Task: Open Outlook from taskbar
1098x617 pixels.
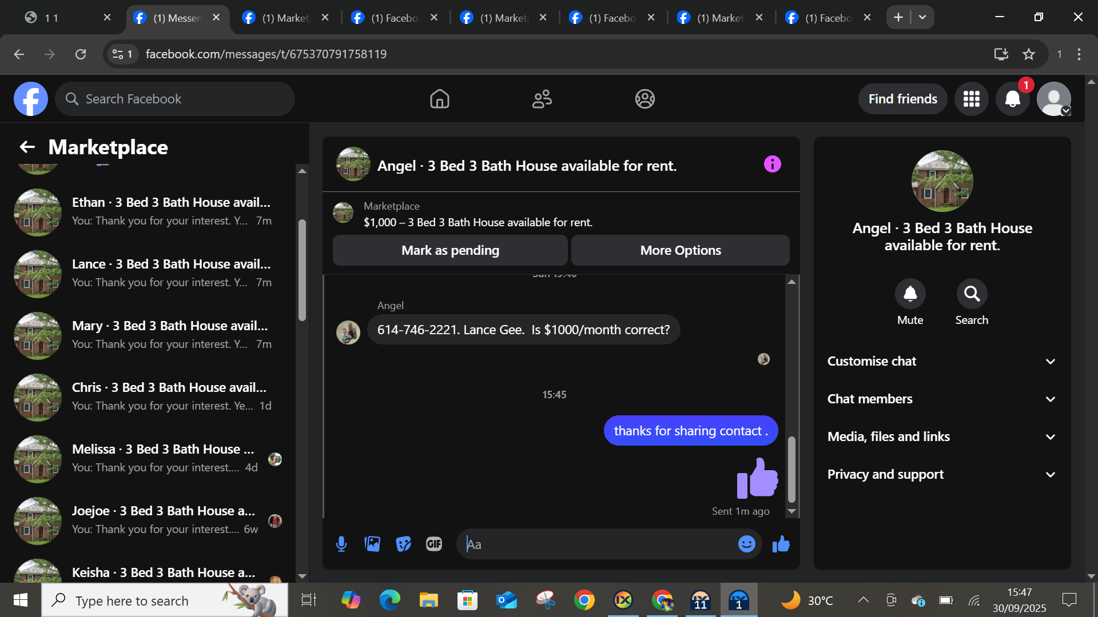Action: tap(506, 600)
